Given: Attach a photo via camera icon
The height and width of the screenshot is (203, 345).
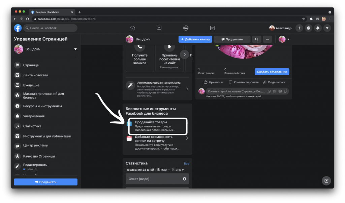Looking at the screenshot, I should pyautogui.click(x=275, y=91).
